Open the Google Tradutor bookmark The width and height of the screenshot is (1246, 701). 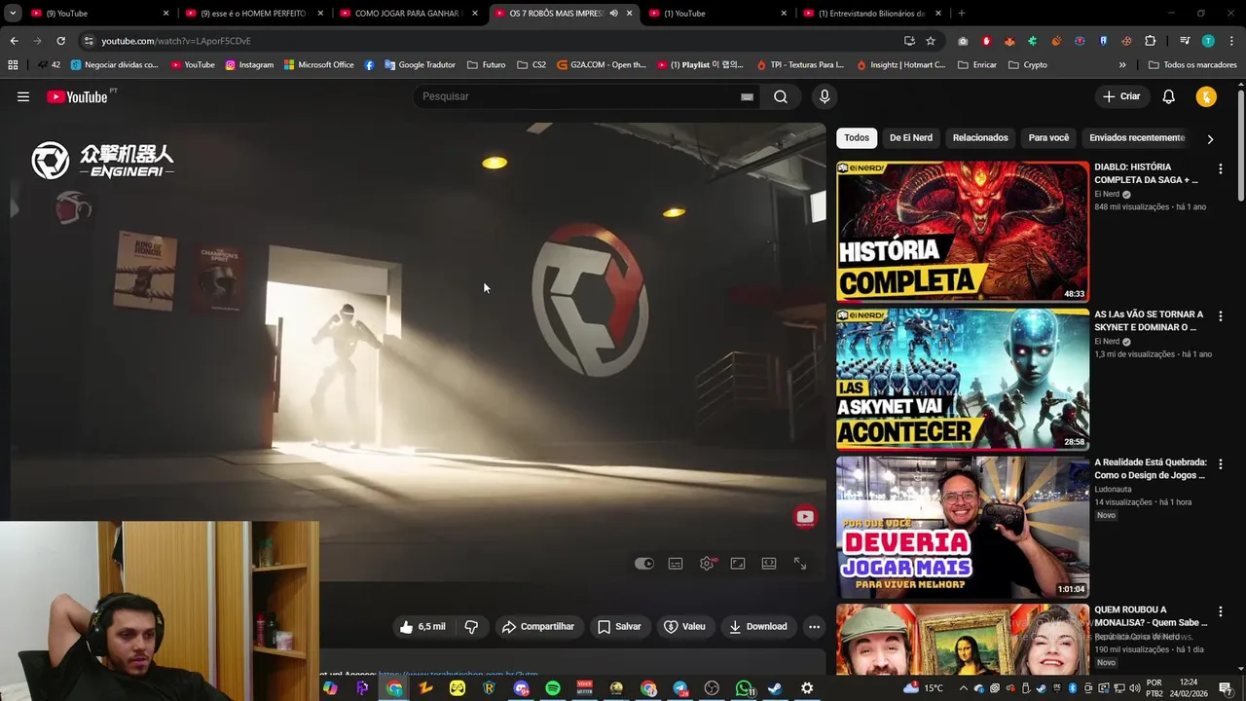(420, 65)
